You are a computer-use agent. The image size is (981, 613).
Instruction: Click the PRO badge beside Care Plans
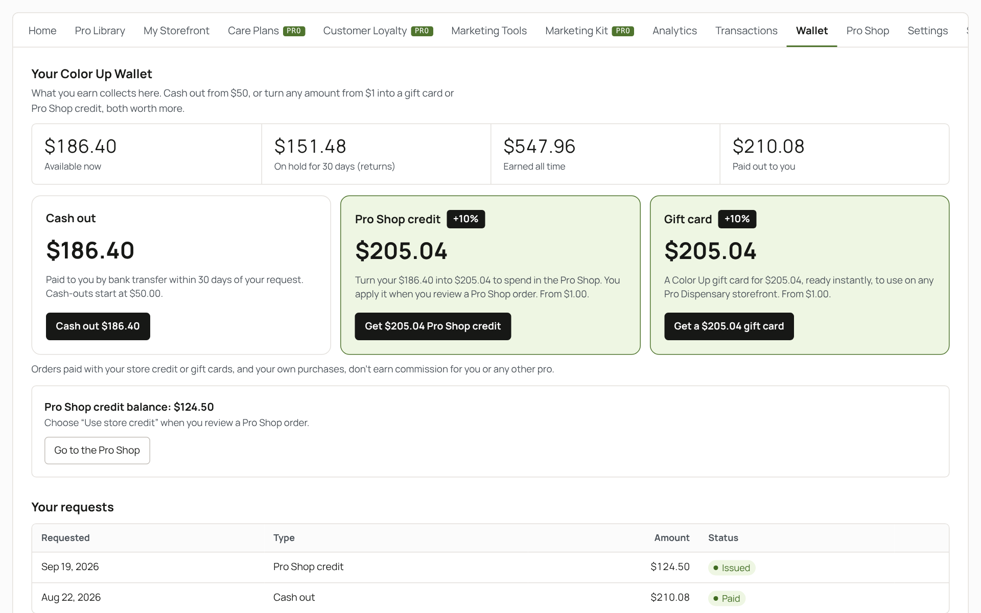(294, 31)
